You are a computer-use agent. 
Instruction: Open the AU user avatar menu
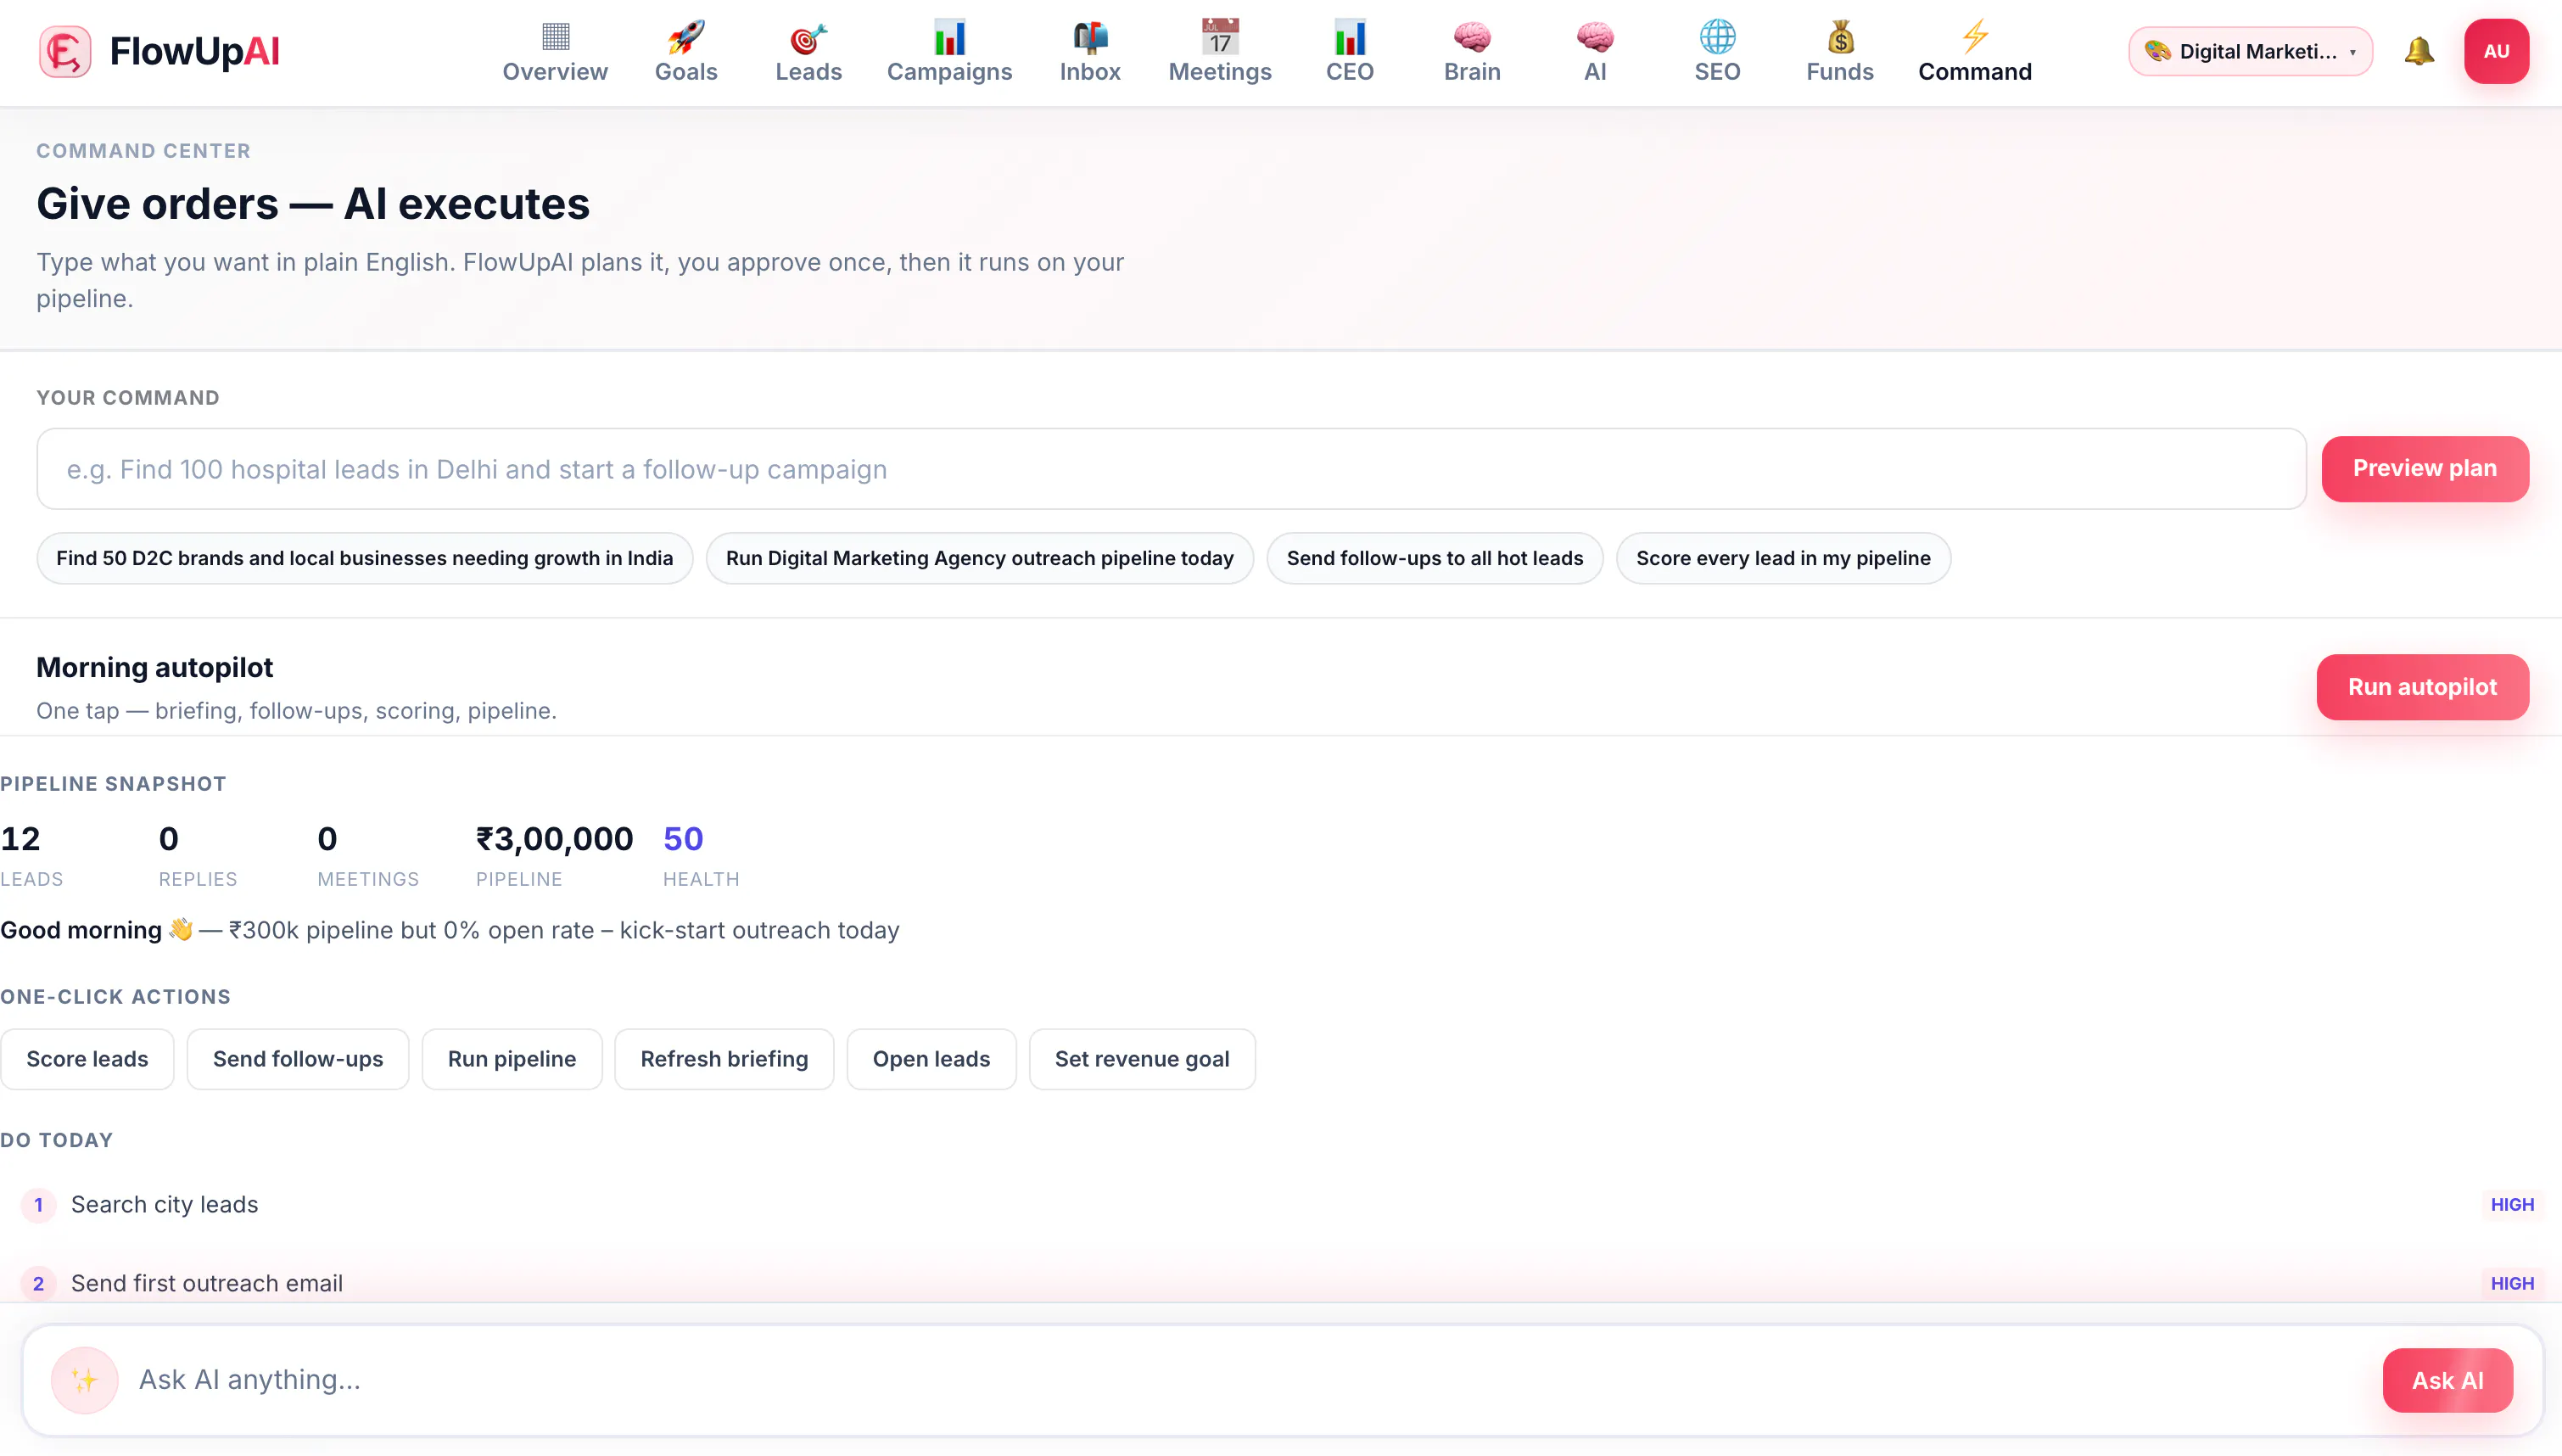[x=2496, y=51]
